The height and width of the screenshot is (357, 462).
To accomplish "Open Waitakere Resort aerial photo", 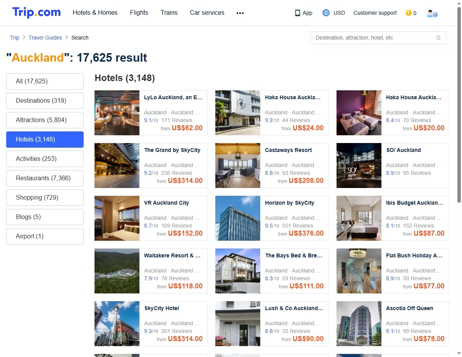I will [117, 271].
